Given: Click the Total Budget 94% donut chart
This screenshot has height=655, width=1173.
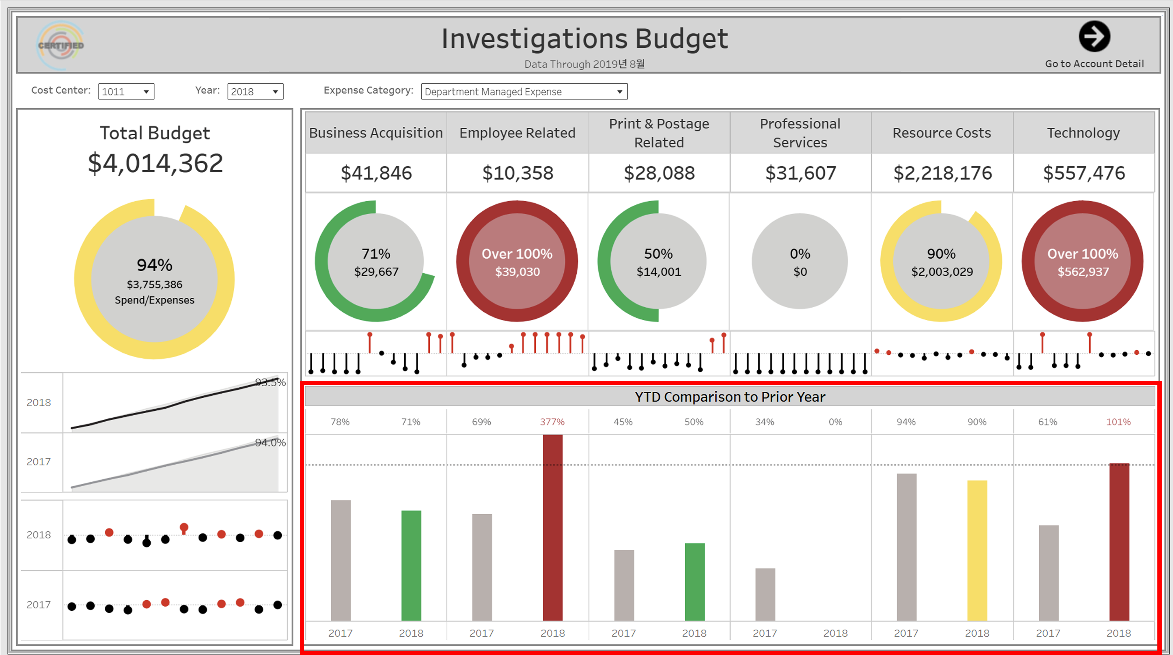Looking at the screenshot, I should pyautogui.click(x=154, y=279).
